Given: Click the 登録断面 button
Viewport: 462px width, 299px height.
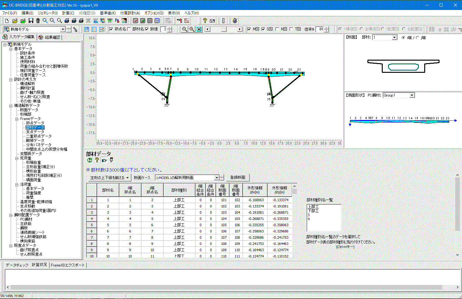Looking at the screenshot, I should [x=238, y=177].
